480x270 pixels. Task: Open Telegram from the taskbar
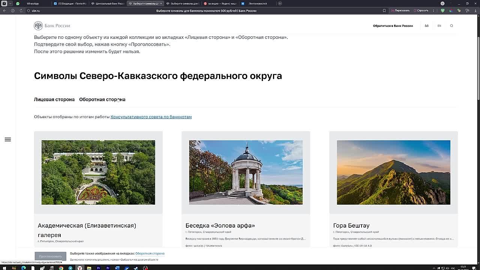[70, 268]
